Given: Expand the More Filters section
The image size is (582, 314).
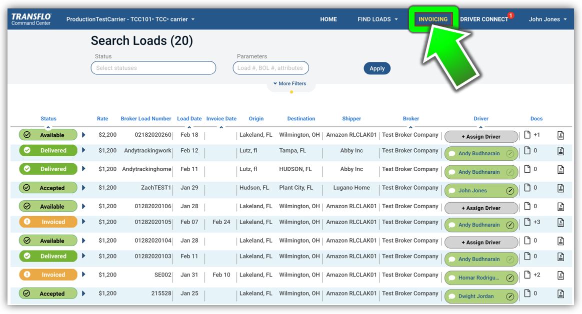Looking at the screenshot, I should [x=290, y=84].
